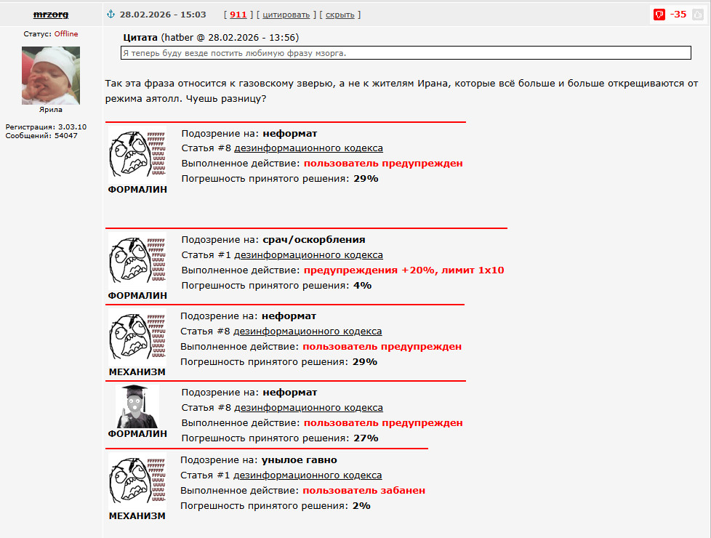The height and width of the screenshot is (538, 711).
Task: Click the quoted text box from hatber
Action: coord(406,53)
